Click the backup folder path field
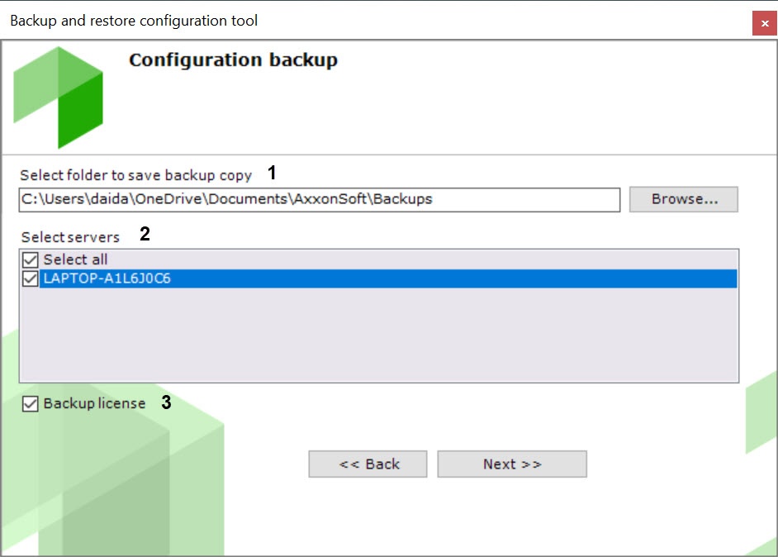The height and width of the screenshot is (557, 778). point(319,199)
